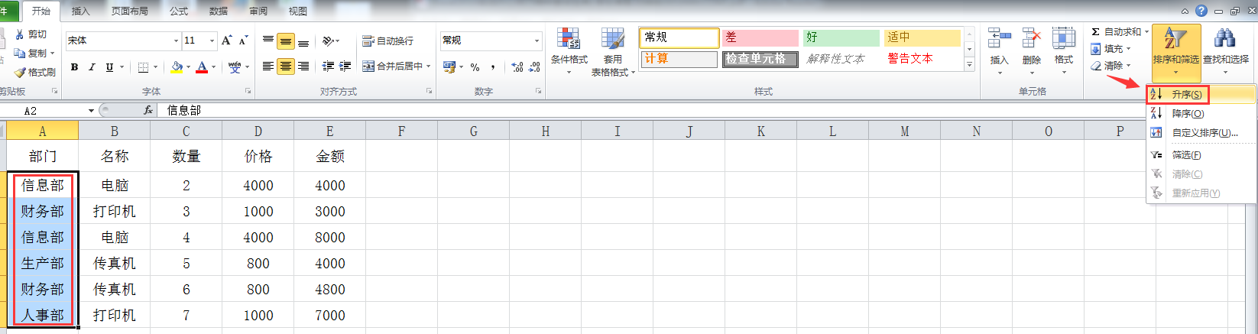Click the Clear (清除) eraser button

coord(1110,66)
